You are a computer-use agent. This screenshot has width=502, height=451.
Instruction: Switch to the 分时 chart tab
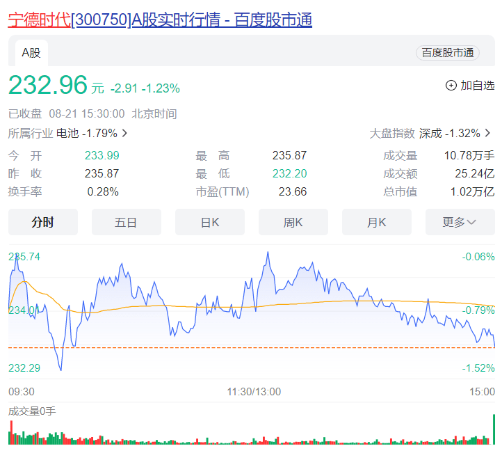tap(43, 223)
